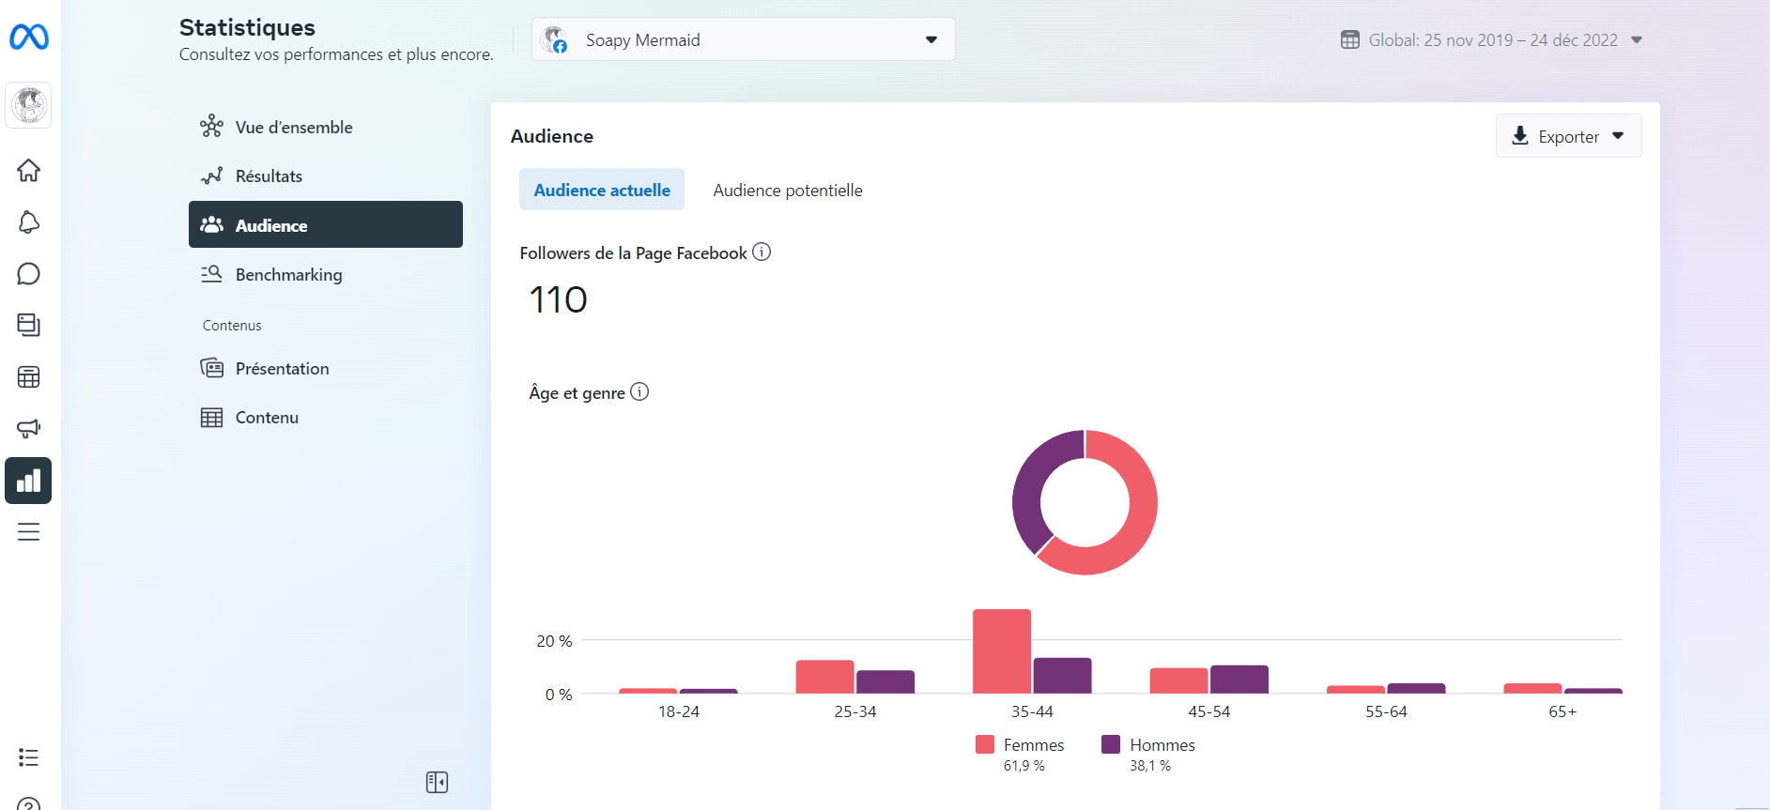Open the Global date range dropdown
1770x810 pixels.
point(1493,39)
